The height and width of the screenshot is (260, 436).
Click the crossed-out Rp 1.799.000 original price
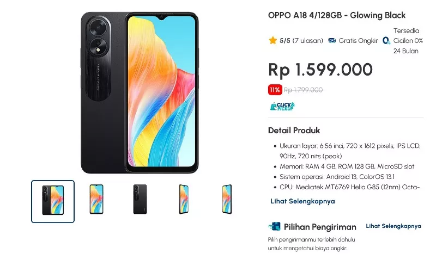pos(303,90)
